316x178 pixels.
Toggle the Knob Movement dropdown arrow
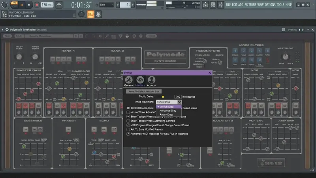179,102
